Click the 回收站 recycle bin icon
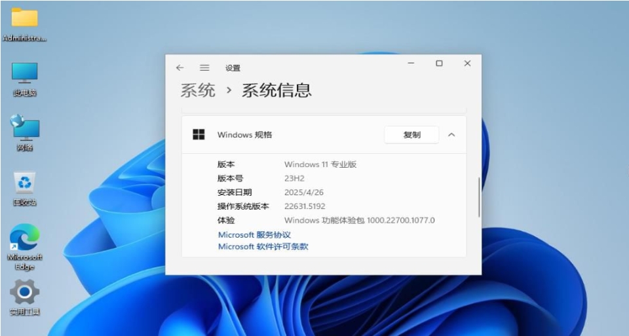 [x=25, y=183]
